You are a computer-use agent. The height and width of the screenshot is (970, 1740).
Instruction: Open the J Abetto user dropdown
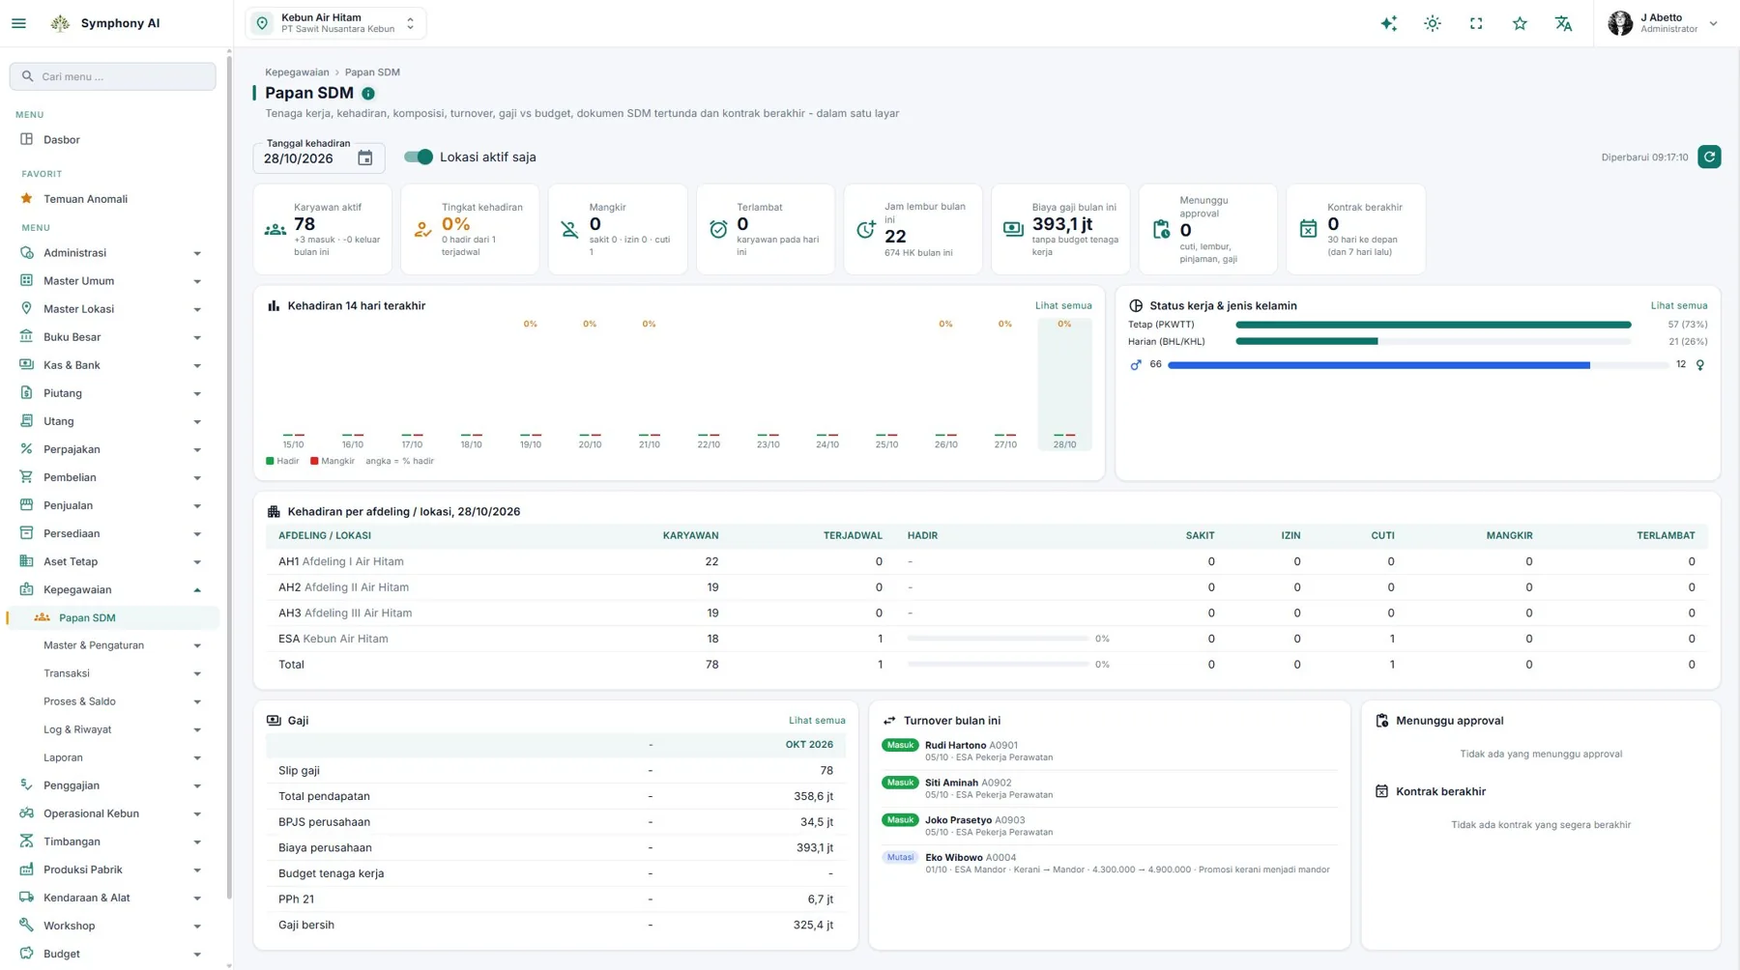click(x=1663, y=23)
